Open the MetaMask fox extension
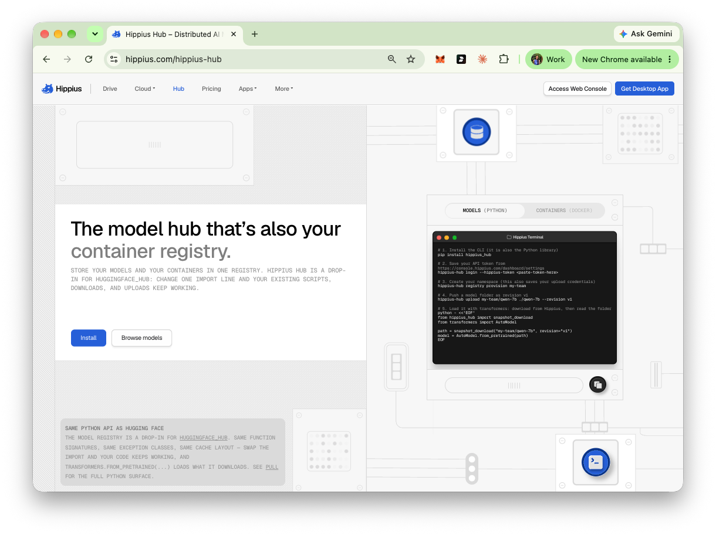Viewport: 716px width, 535px height. [x=440, y=59]
